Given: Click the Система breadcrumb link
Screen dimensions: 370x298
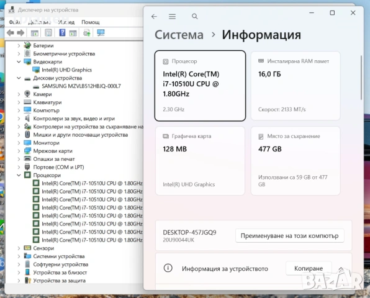Looking at the screenshot, I should point(179,35).
